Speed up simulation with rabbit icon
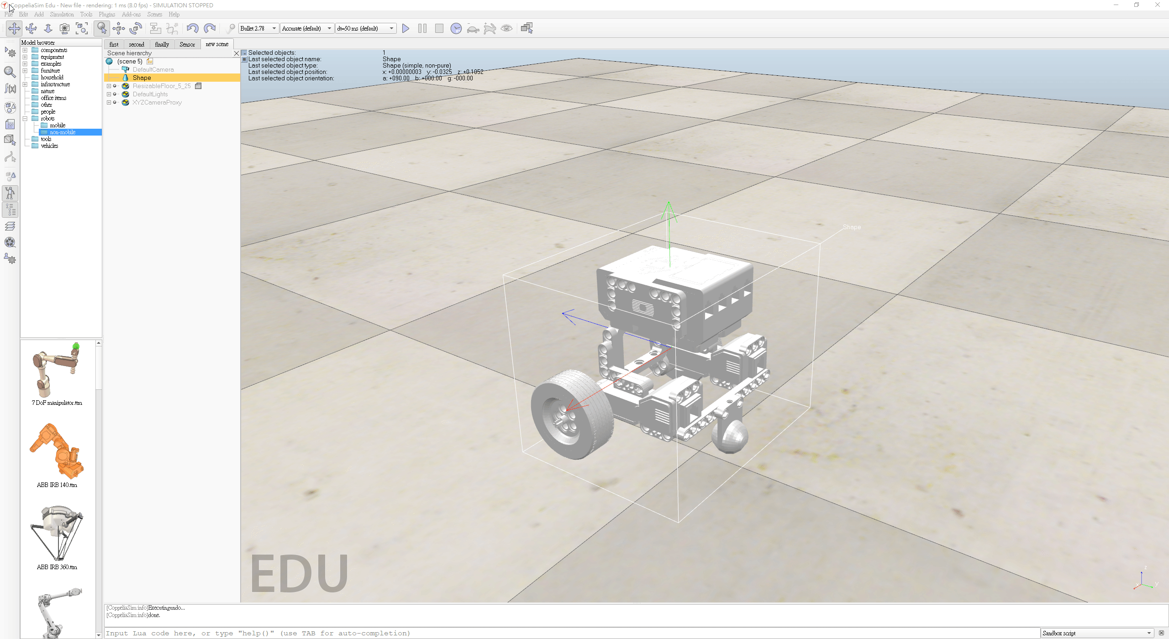This screenshot has width=1169, height=639. pos(490,28)
